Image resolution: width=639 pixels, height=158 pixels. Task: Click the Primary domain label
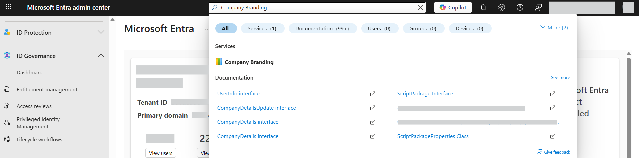[x=163, y=115]
